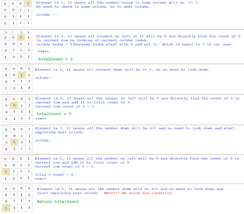Select 'No need to check in same column' line
Image resolution: width=244 pixels, height=214 pixels.
click(x=93, y=7)
